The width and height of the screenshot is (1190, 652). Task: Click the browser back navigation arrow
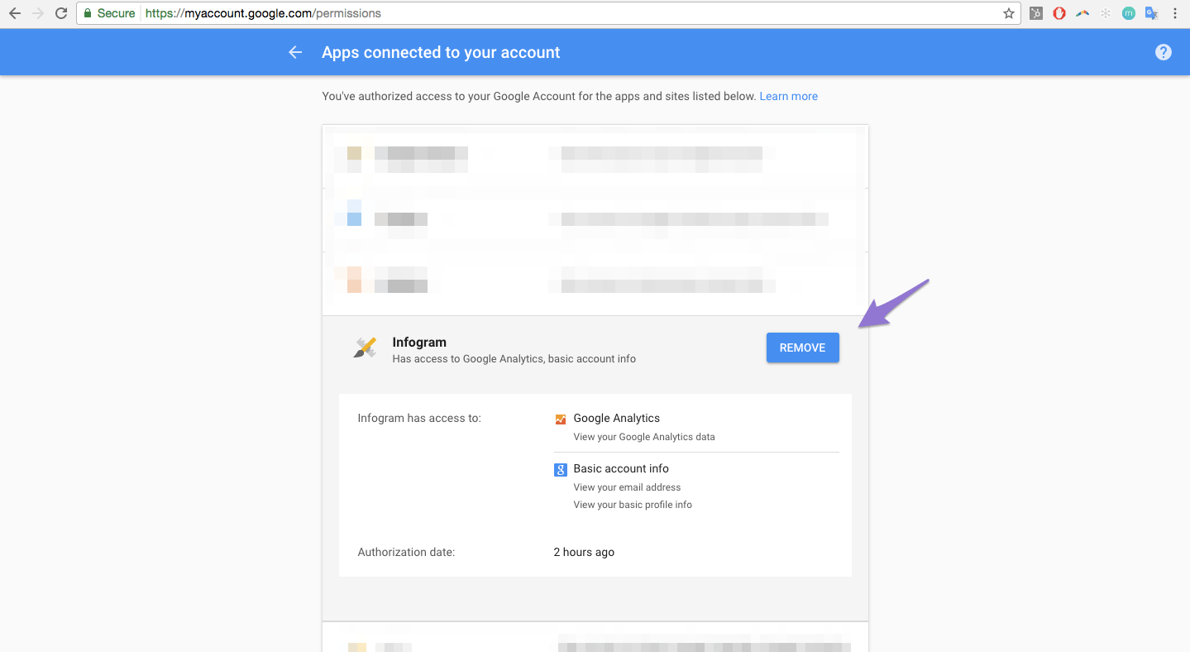click(15, 13)
